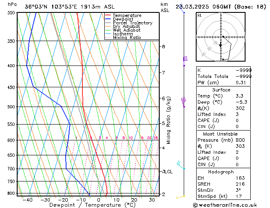Click the '700' pressure axis label
Image resolution: width=270 pixels, height=208 pixels.
coord(12,169)
